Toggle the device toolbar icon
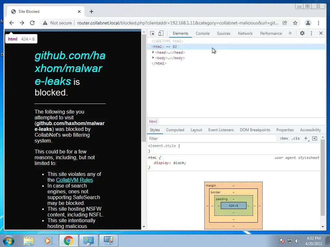 pyautogui.click(x=161, y=33)
